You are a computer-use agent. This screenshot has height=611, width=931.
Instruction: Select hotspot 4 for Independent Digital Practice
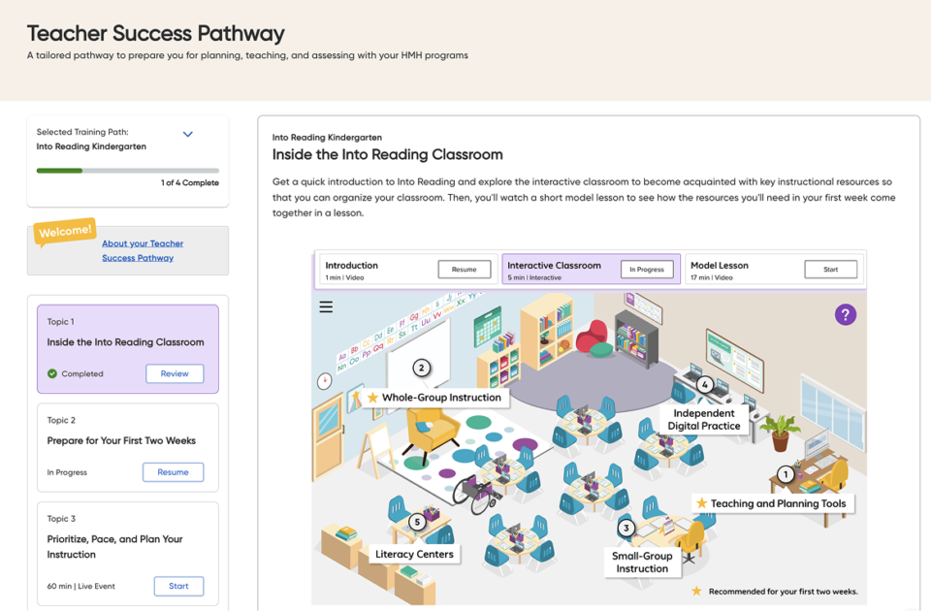(705, 385)
